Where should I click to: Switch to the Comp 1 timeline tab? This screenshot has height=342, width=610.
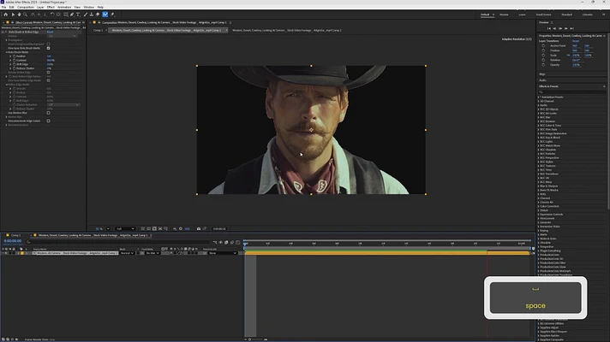click(15, 235)
